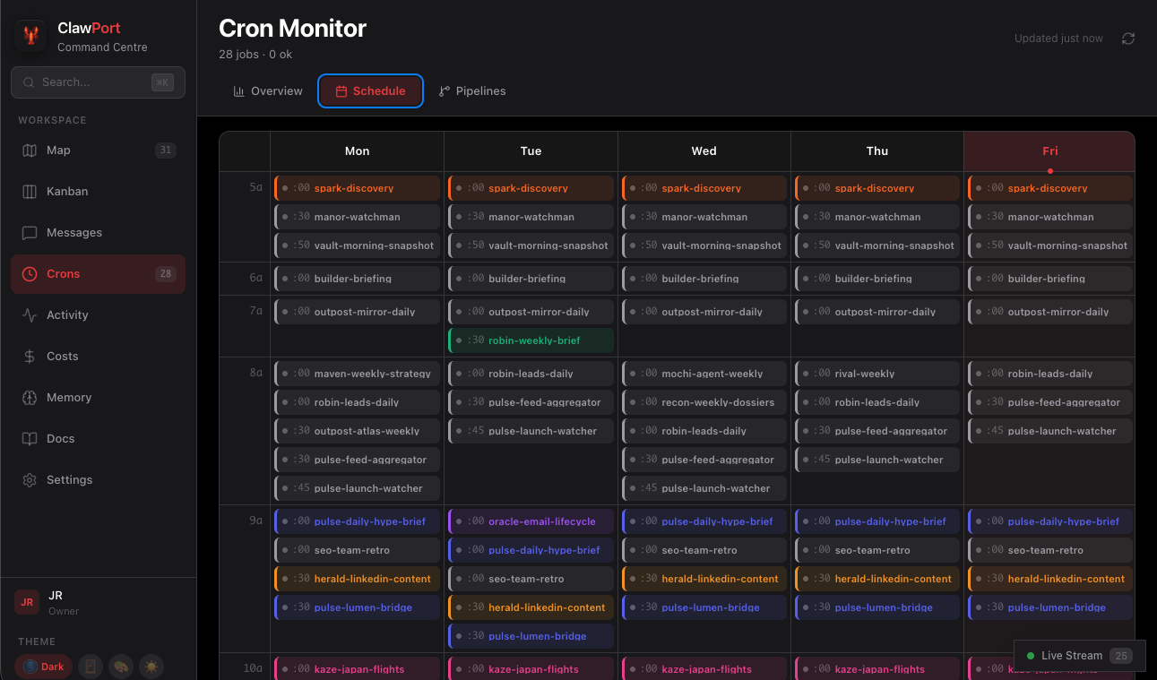The height and width of the screenshot is (680, 1157).
Task: Switch to the Overview tab
Action: pos(268,91)
